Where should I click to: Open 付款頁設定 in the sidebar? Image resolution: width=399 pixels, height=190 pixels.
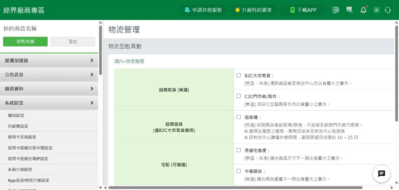point(49,126)
